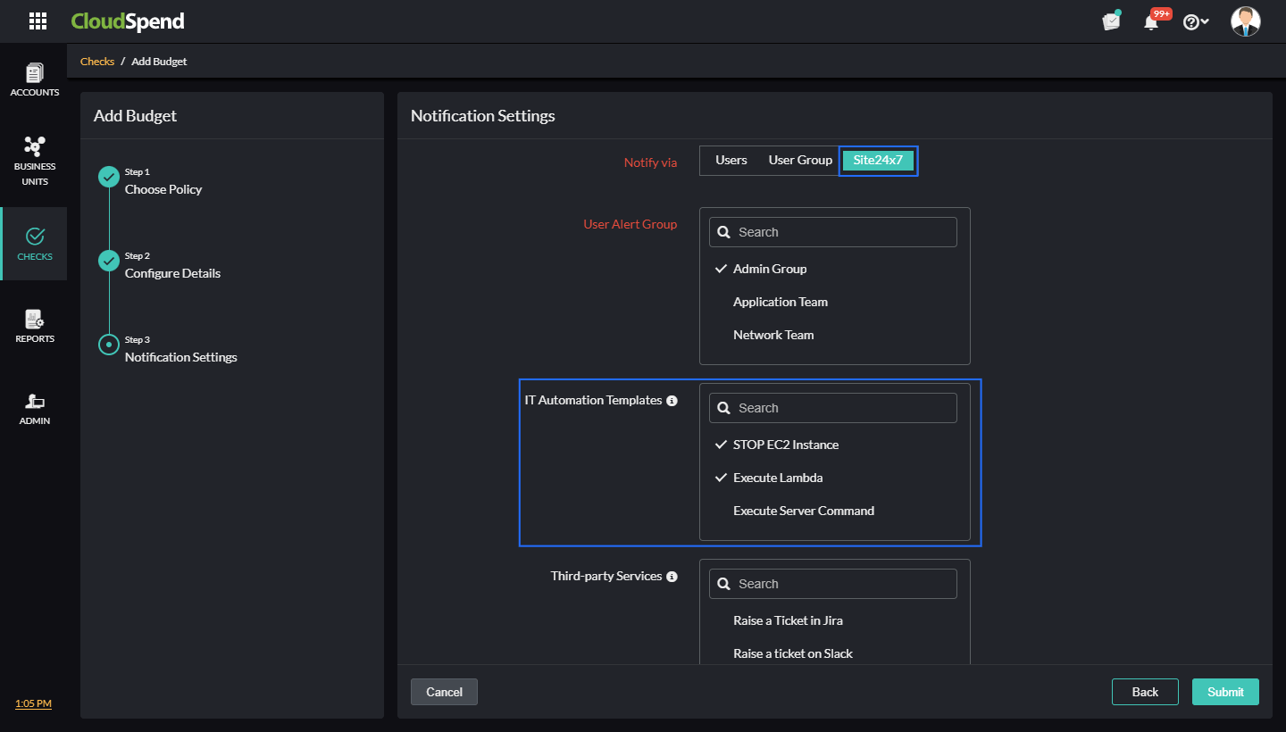1286x732 pixels.
Task: Select Business Units from sidebar
Action: point(34,161)
